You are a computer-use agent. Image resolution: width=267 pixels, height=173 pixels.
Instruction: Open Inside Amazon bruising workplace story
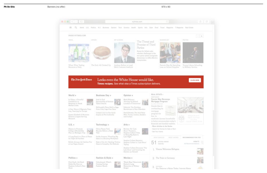pos(107,138)
